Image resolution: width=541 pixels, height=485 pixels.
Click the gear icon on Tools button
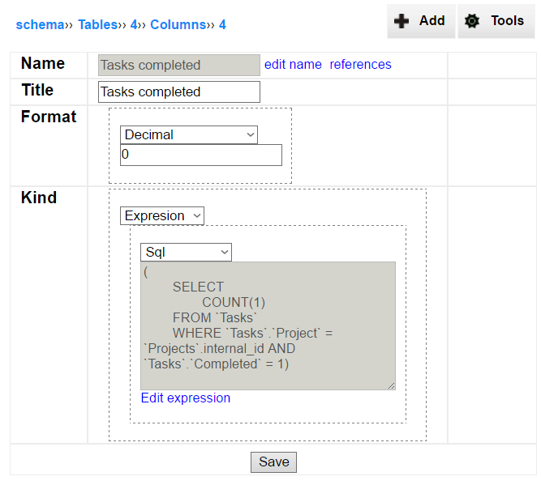[471, 21]
